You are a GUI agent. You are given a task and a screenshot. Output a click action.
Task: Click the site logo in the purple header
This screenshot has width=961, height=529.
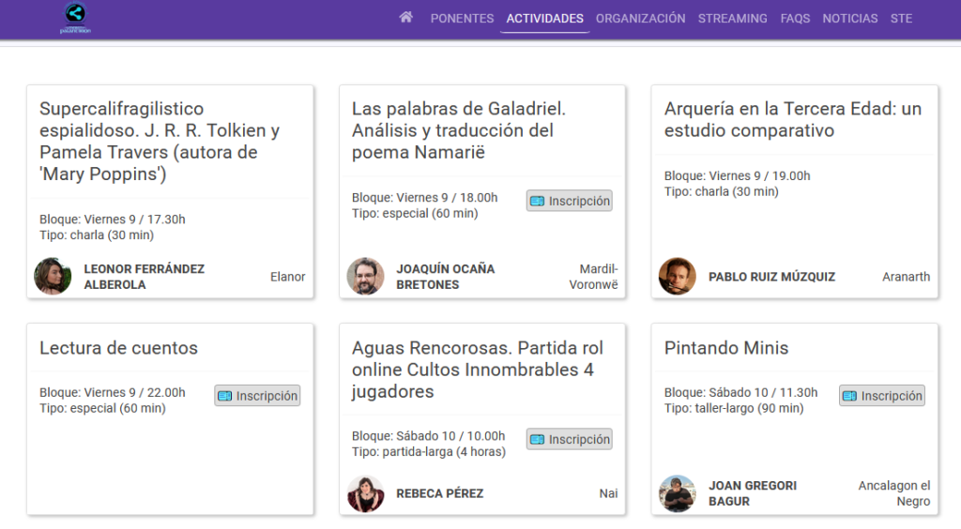(75, 18)
